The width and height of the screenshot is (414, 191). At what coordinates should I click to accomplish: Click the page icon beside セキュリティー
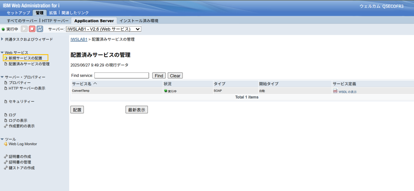[6, 101]
